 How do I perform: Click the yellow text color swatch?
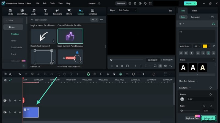click(x=205, y=46)
